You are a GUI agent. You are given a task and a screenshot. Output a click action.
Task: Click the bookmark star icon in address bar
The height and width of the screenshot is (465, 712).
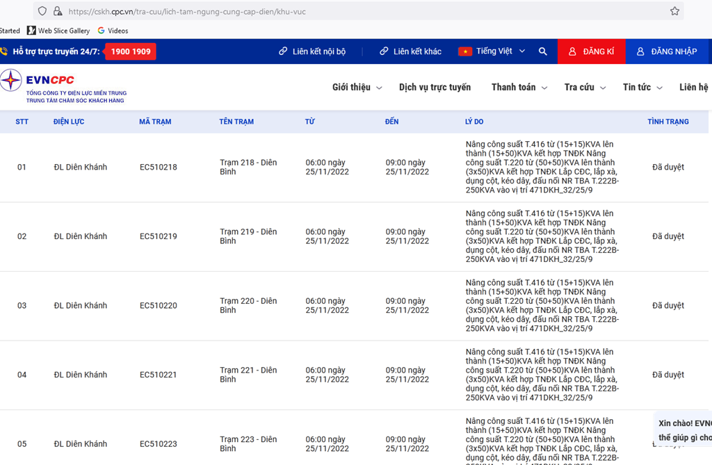click(x=674, y=11)
